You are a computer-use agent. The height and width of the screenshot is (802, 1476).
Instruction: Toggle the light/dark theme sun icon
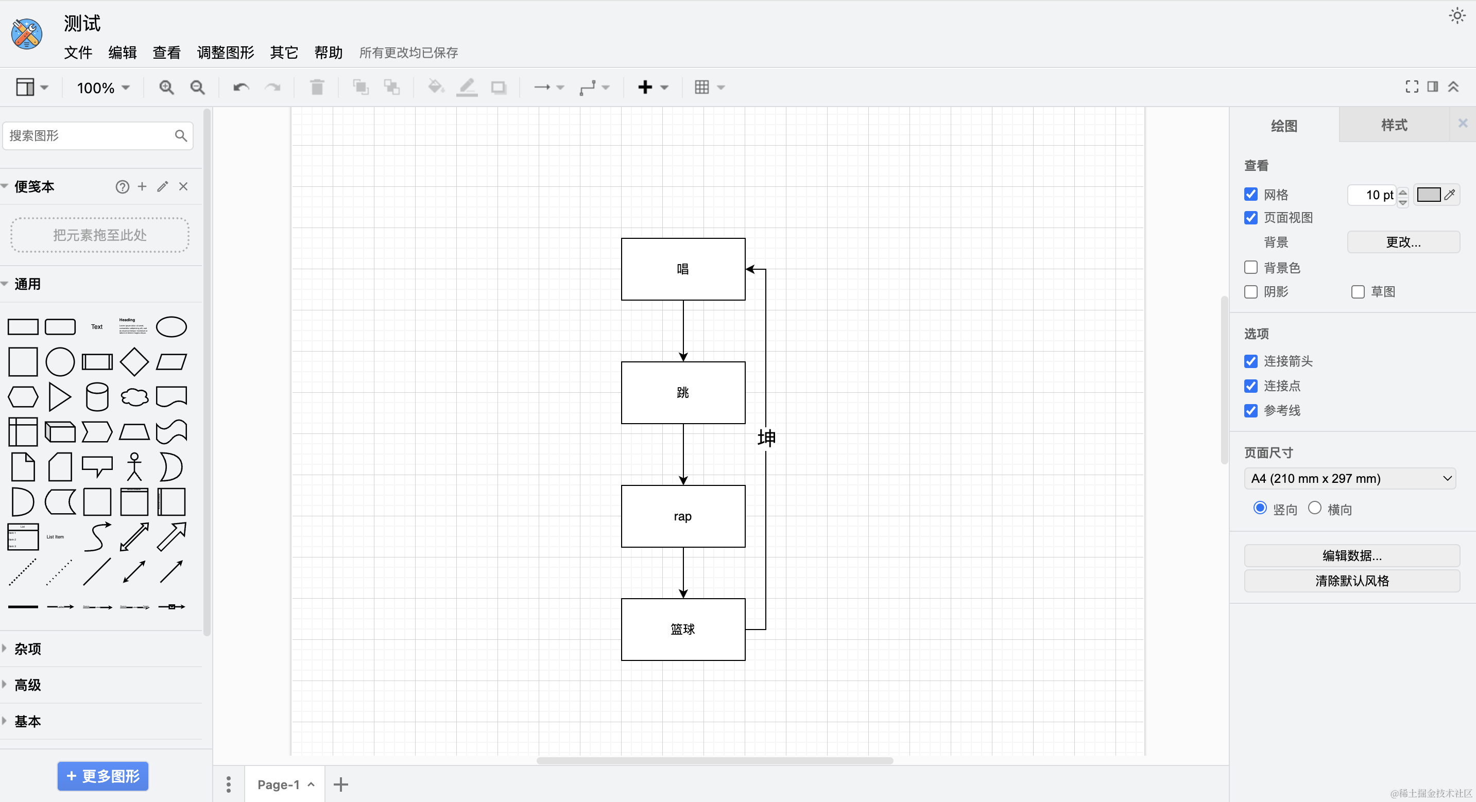click(x=1457, y=15)
